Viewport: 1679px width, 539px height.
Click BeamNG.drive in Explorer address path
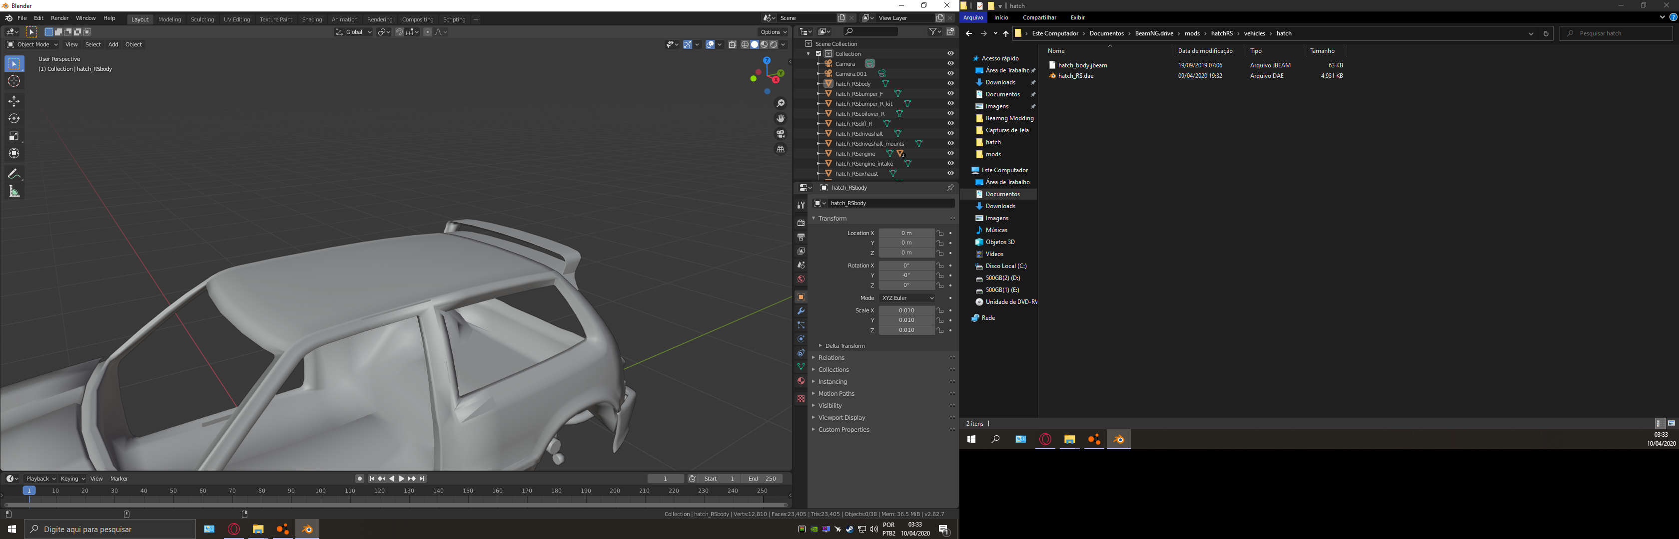pos(1154,33)
